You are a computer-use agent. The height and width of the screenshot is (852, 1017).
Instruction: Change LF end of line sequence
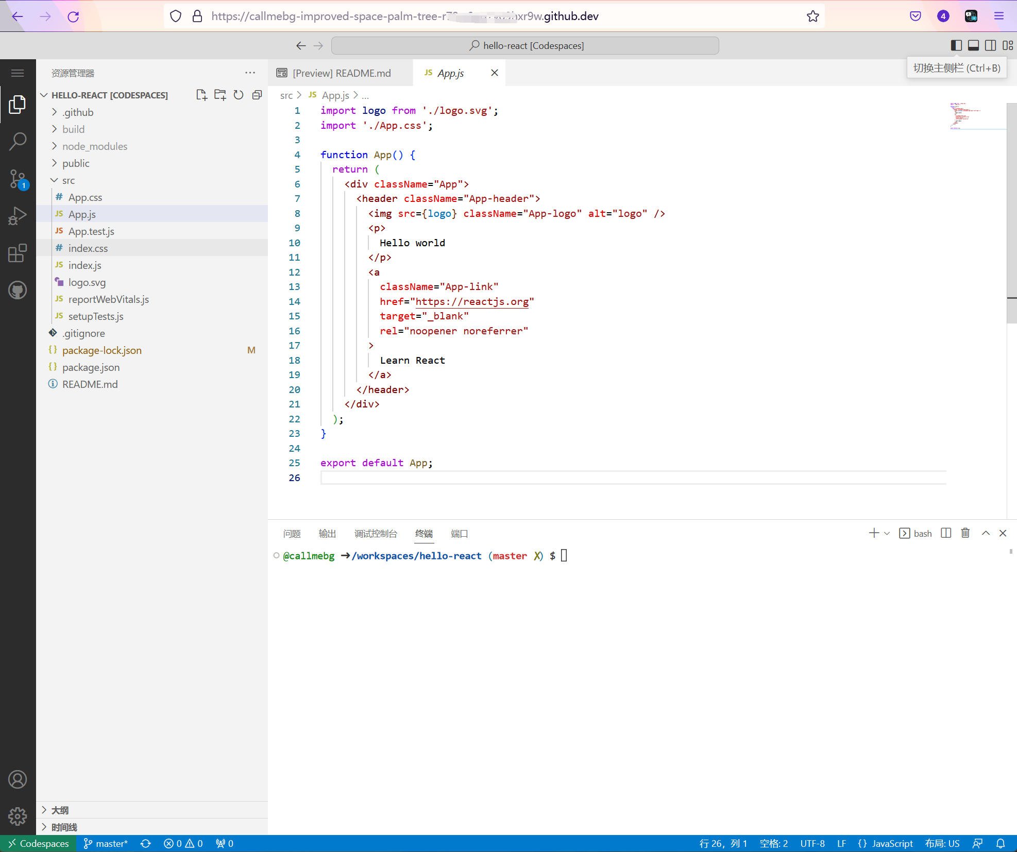(841, 843)
